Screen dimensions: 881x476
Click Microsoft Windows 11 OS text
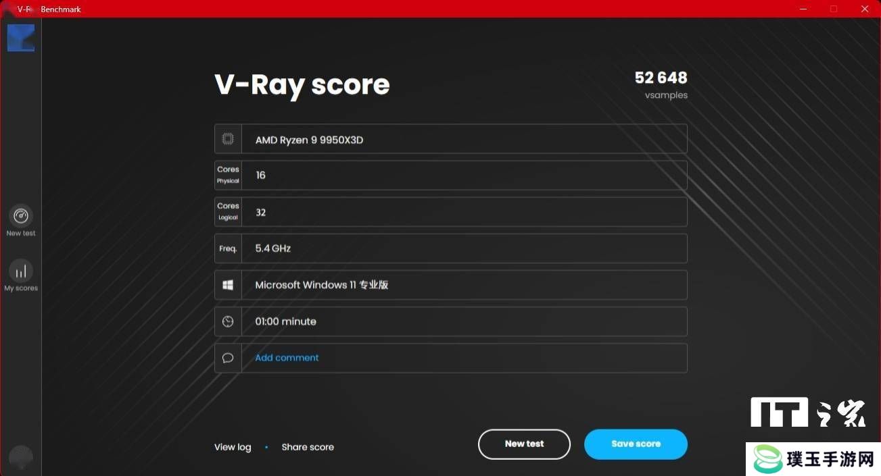pos(321,285)
